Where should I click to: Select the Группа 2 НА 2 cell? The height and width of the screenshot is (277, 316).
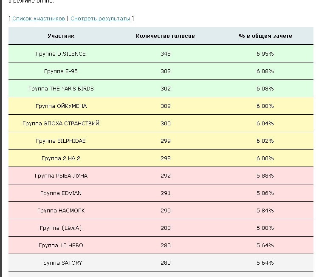(61, 158)
